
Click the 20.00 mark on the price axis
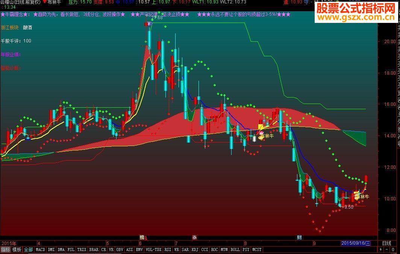pos(390,42)
